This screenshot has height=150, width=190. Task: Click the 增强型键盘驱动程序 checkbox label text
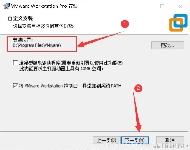pos(71,66)
